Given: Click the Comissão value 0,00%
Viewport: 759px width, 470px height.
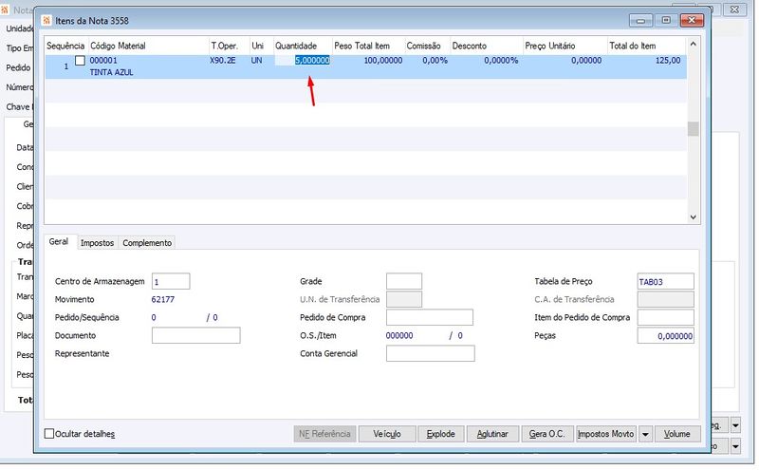Looking at the screenshot, I should (435, 61).
